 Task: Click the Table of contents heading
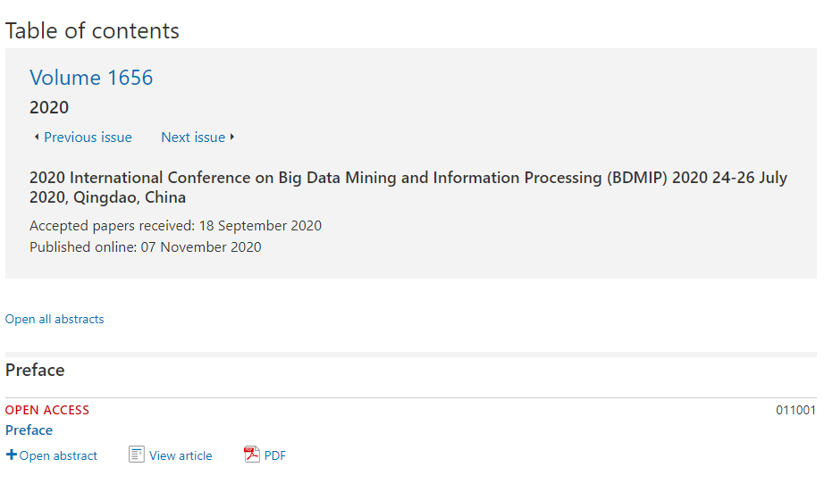92,31
